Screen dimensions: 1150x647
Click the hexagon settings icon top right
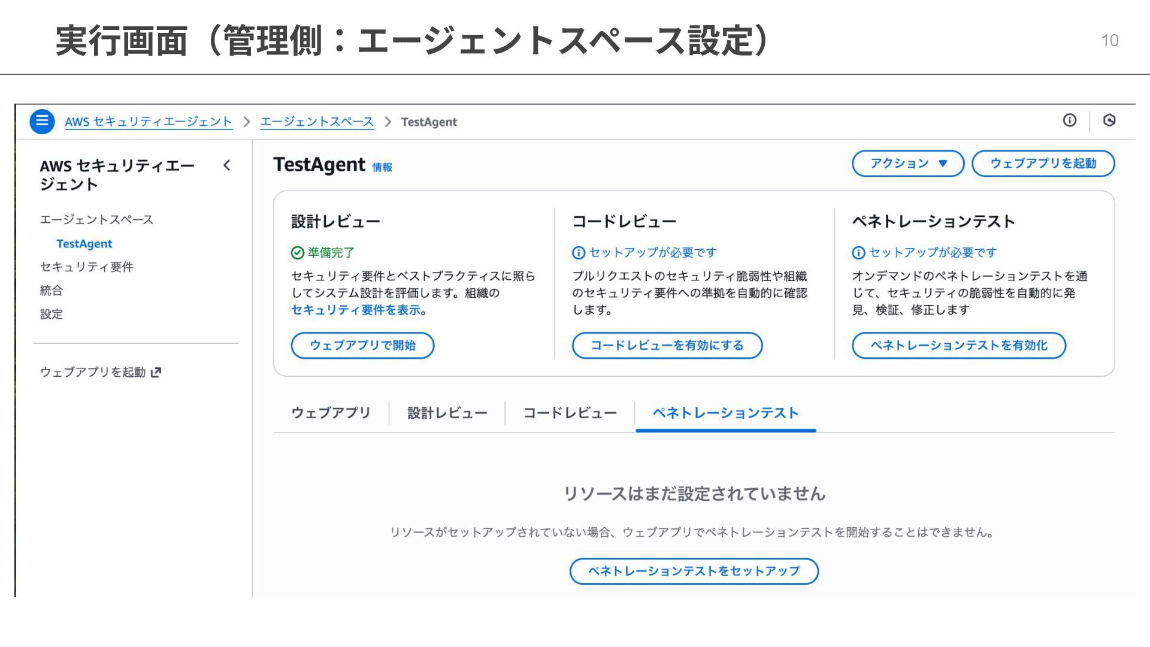(1109, 120)
